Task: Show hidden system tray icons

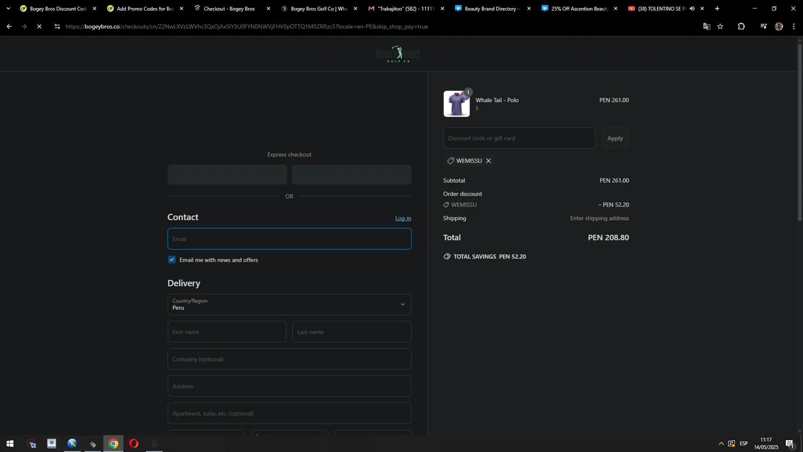Action: point(721,443)
